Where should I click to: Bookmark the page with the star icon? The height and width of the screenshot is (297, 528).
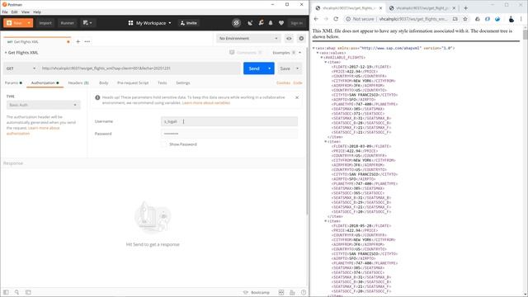tap(465, 19)
